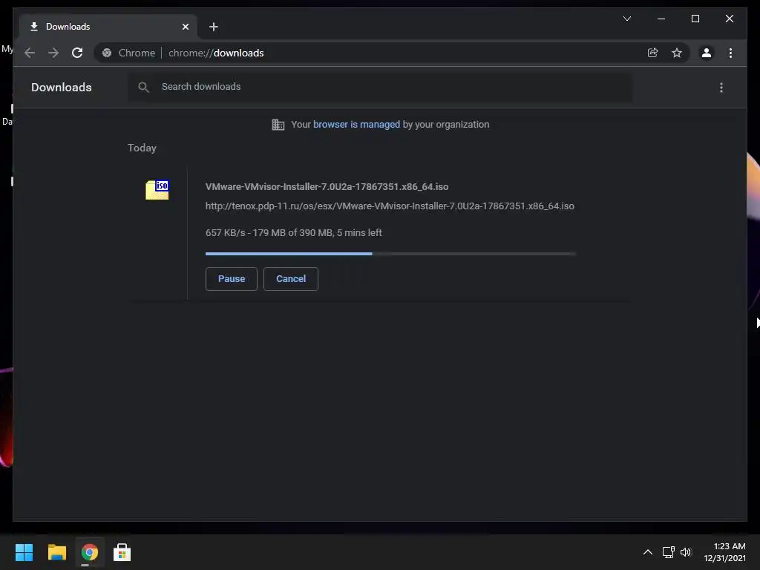This screenshot has height=570, width=760.
Task: Click the Today date heading
Action: [x=142, y=148]
